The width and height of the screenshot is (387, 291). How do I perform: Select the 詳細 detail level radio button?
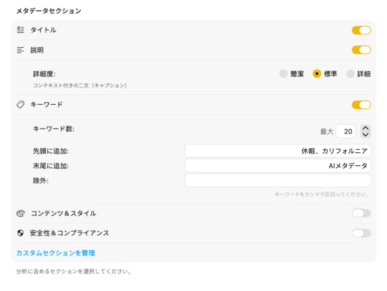(350, 74)
